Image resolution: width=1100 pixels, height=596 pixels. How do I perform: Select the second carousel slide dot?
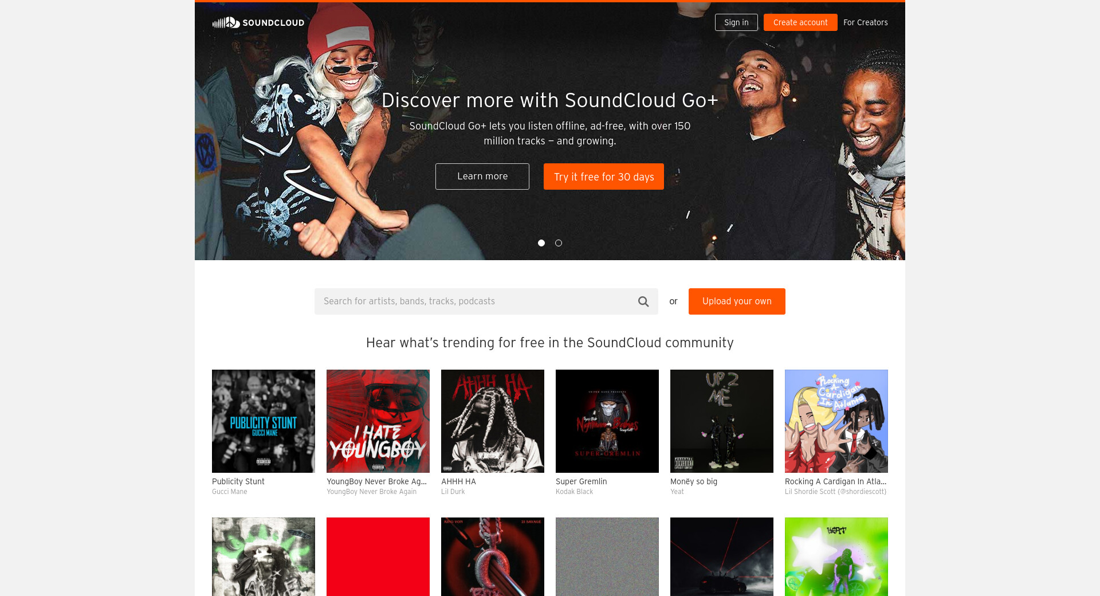[559, 243]
